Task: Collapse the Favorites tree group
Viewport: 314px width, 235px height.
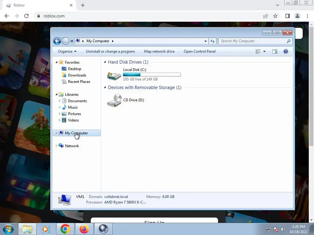Action: point(56,62)
